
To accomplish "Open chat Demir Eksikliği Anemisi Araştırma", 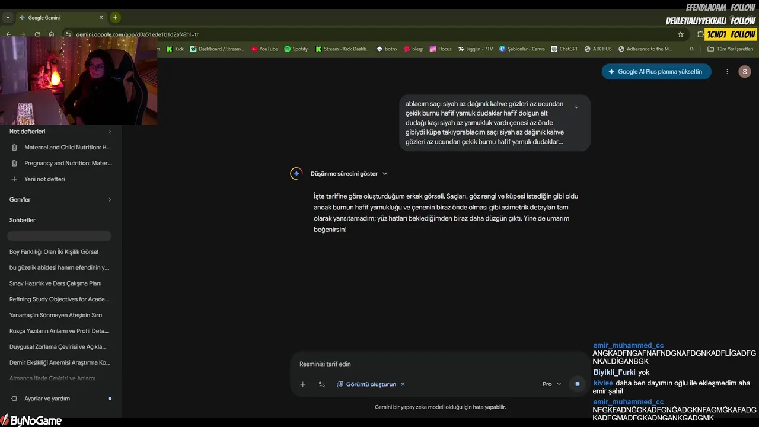I will pyautogui.click(x=59, y=362).
